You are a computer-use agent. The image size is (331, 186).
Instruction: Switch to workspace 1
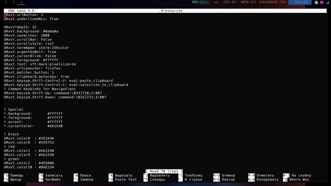[6, 2]
